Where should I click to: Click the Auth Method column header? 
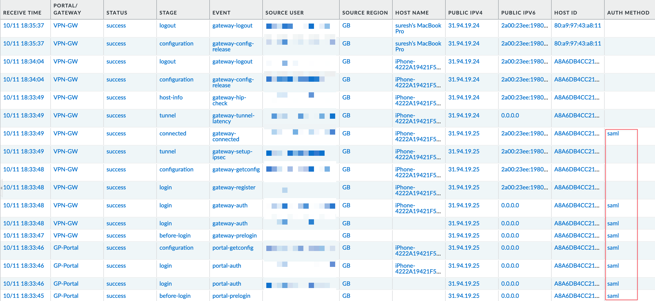pyautogui.click(x=628, y=13)
